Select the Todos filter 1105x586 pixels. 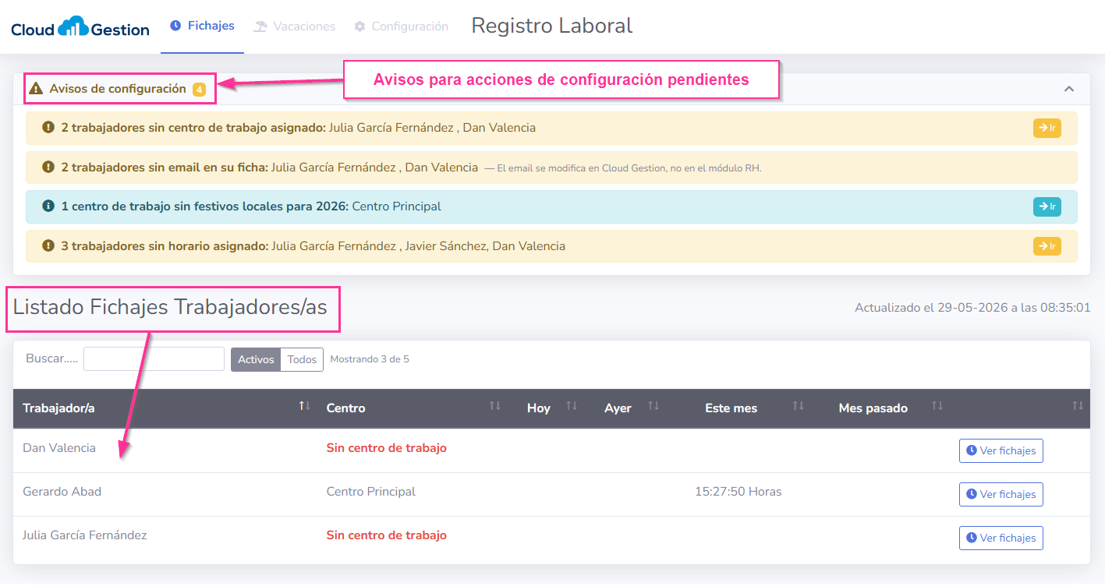tap(302, 359)
